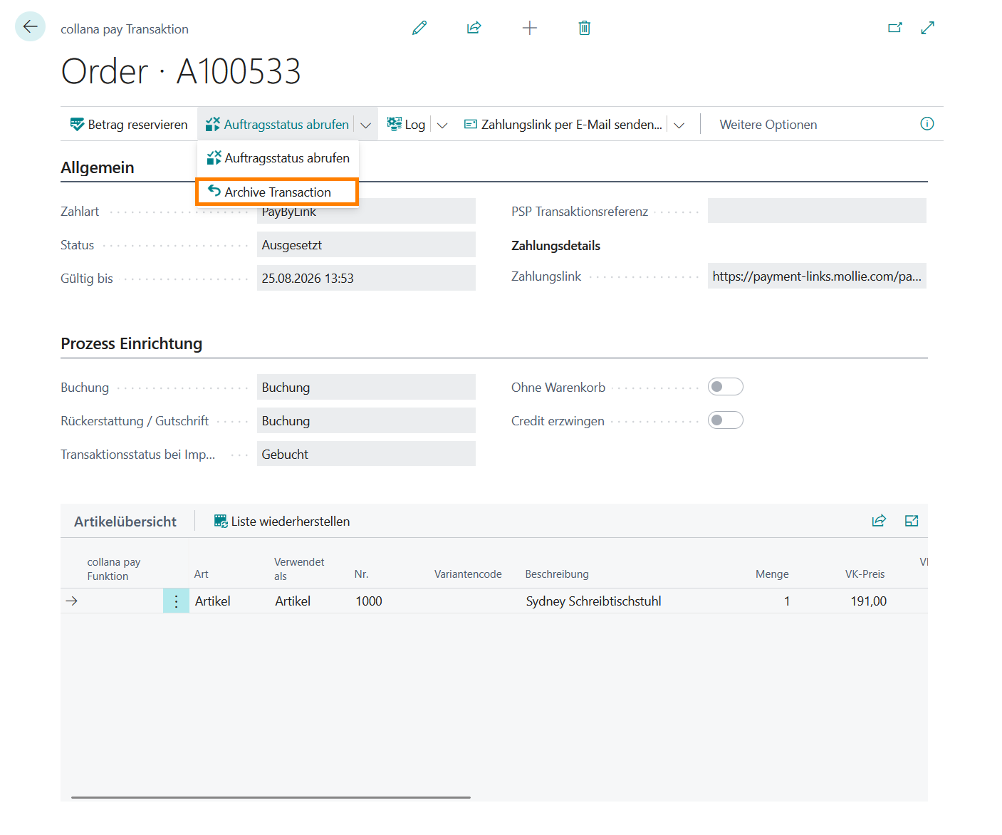Click Zahlungslink per E-Mail senden
Image resolution: width=1002 pixels, height=835 pixels.
(563, 125)
